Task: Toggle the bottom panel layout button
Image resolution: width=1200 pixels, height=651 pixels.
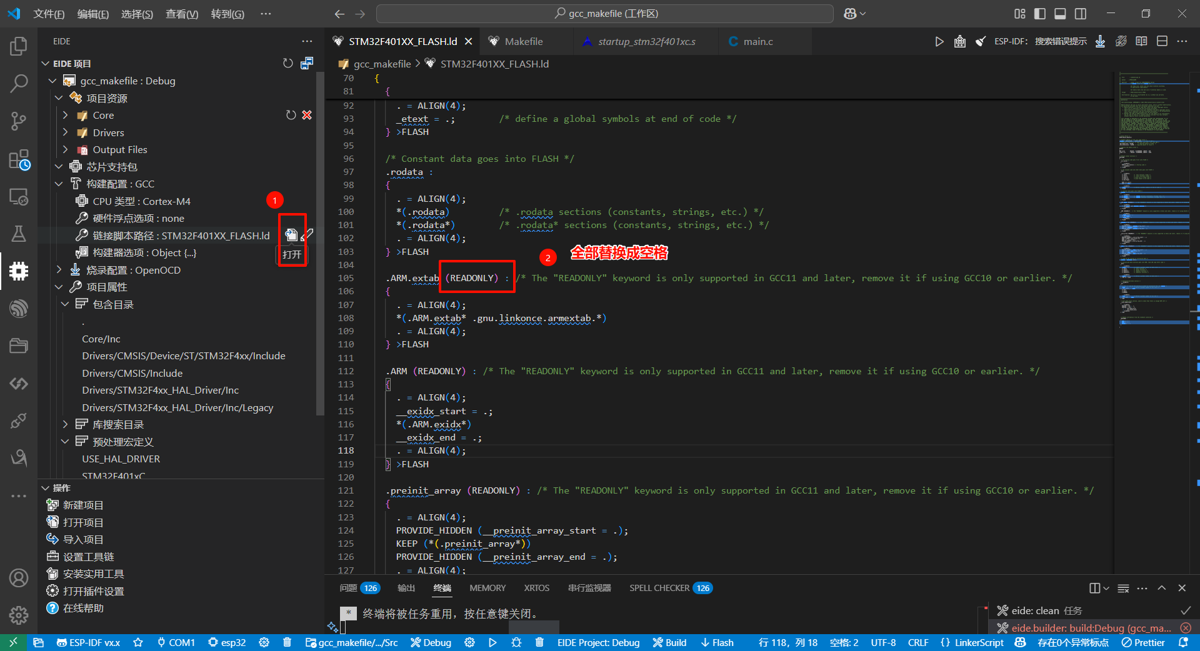Action: tap(1060, 13)
